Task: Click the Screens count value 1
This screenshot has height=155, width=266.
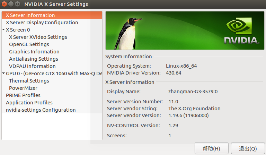Action: pyautogui.click(x=170, y=136)
